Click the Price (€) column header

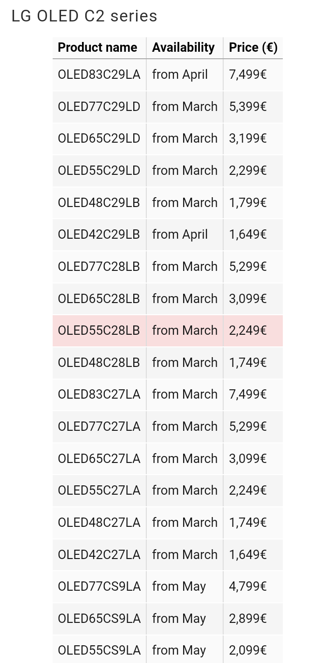253,48
